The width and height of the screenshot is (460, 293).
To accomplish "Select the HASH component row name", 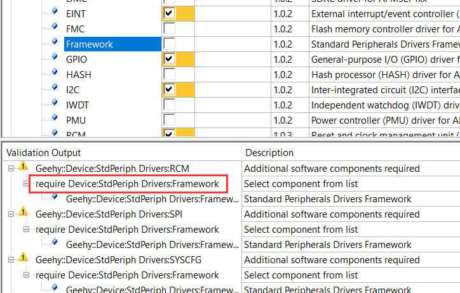I will click(79, 75).
